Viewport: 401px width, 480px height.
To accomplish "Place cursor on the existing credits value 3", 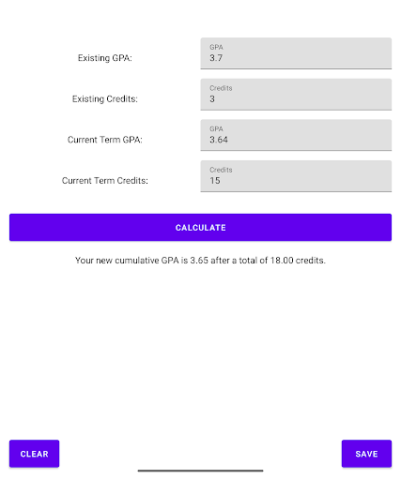I will (212, 98).
